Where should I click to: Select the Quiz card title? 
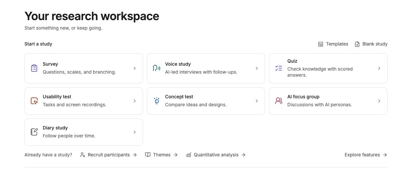292,61
